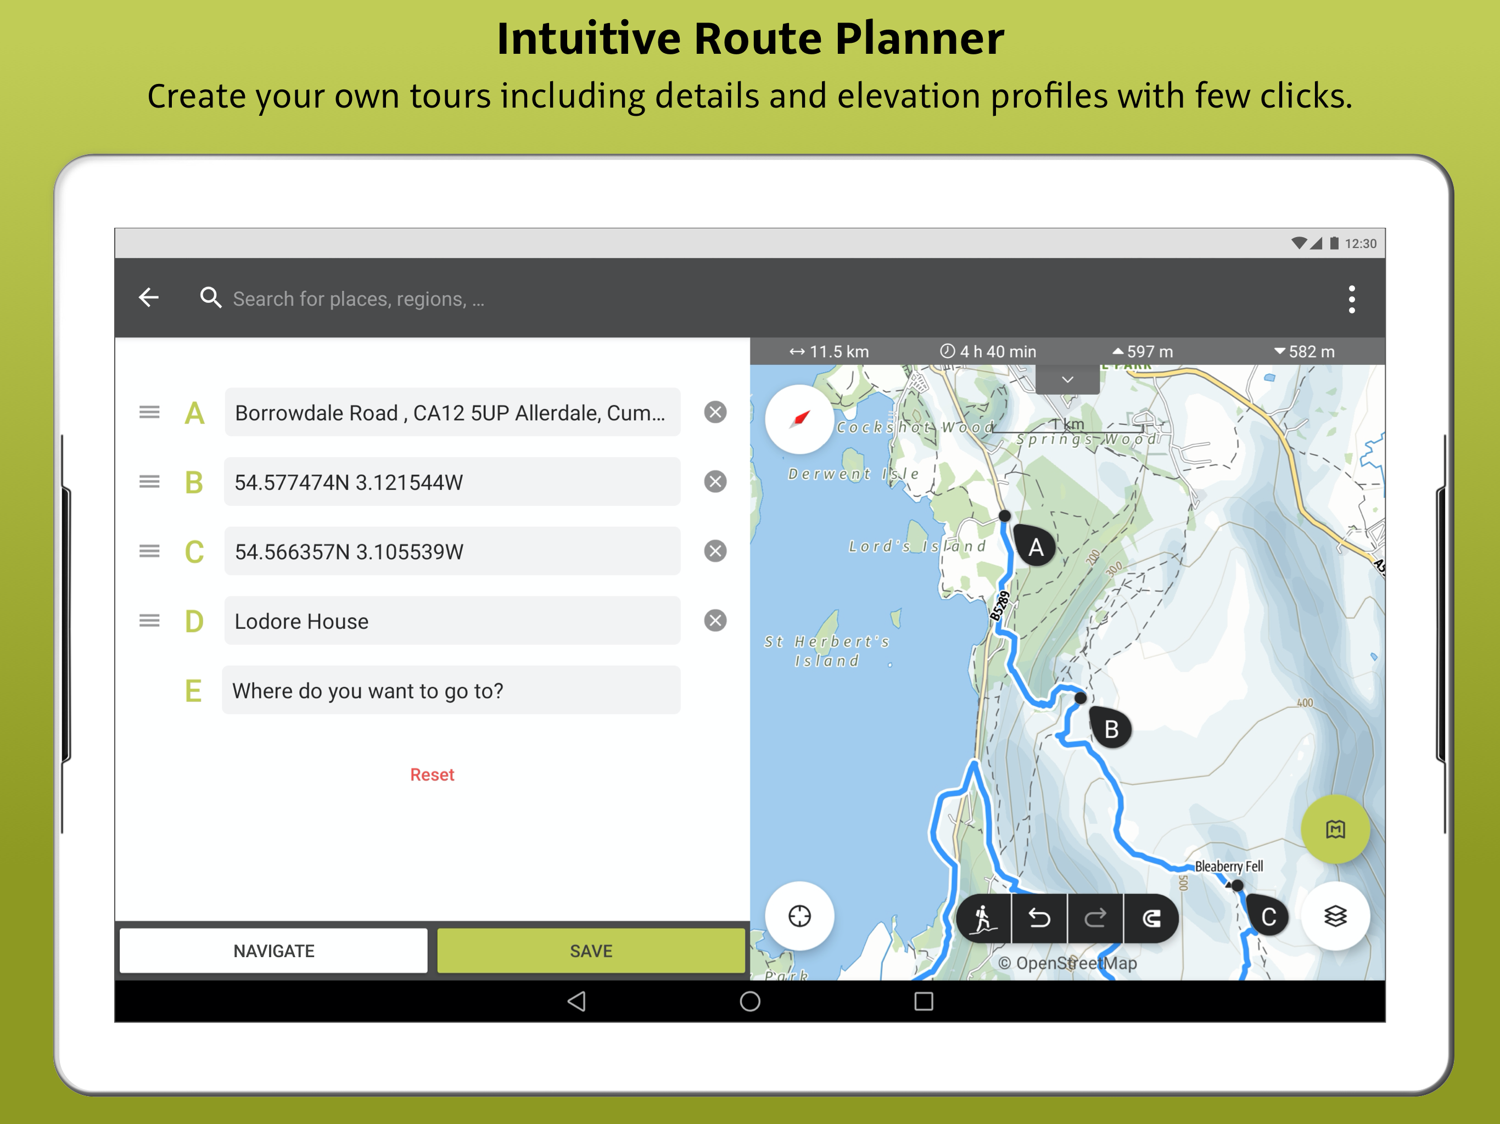
Task: Undo last route change
Action: pos(1039,919)
